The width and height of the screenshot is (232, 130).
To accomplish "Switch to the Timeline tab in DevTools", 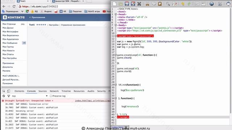I will point(66,91).
